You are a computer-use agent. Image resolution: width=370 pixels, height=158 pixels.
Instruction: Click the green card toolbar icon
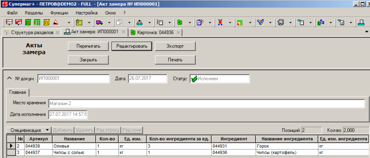point(180,23)
